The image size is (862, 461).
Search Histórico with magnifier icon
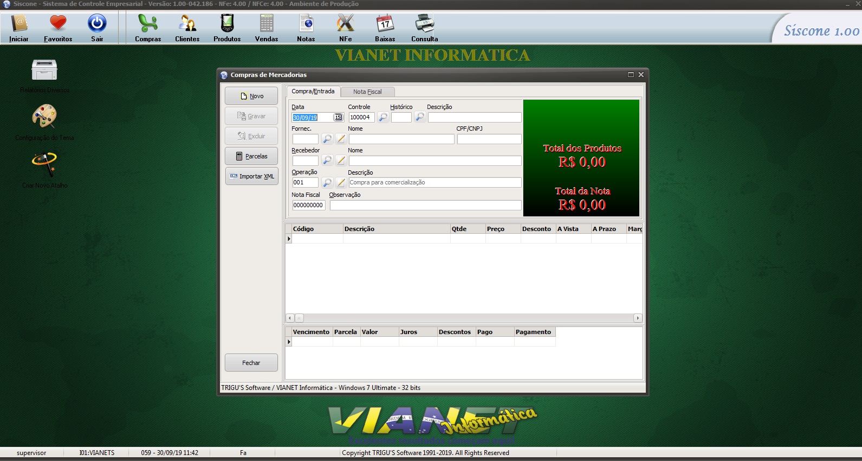(420, 117)
